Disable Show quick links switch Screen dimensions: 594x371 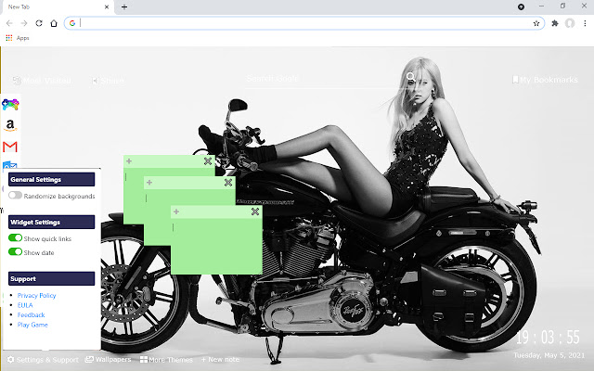15,237
